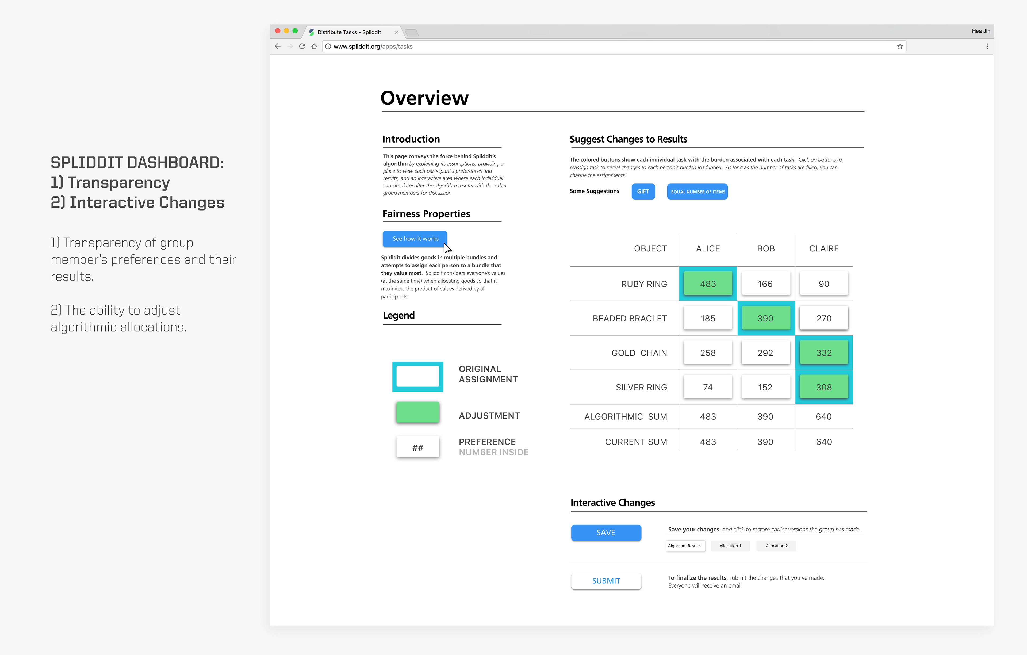1027x655 pixels.
Task: Toggle Claire's Gold Chain cell 332
Action: [x=824, y=353]
